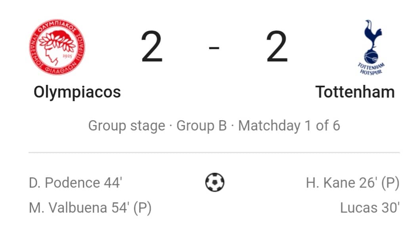404x234 pixels.
Task: Click the Olympiacos club crest
Action: (x=57, y=47)
